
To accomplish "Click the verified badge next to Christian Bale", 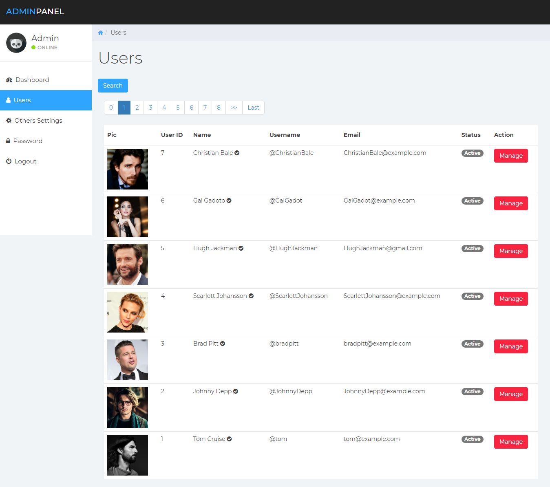I will (237, 153).
